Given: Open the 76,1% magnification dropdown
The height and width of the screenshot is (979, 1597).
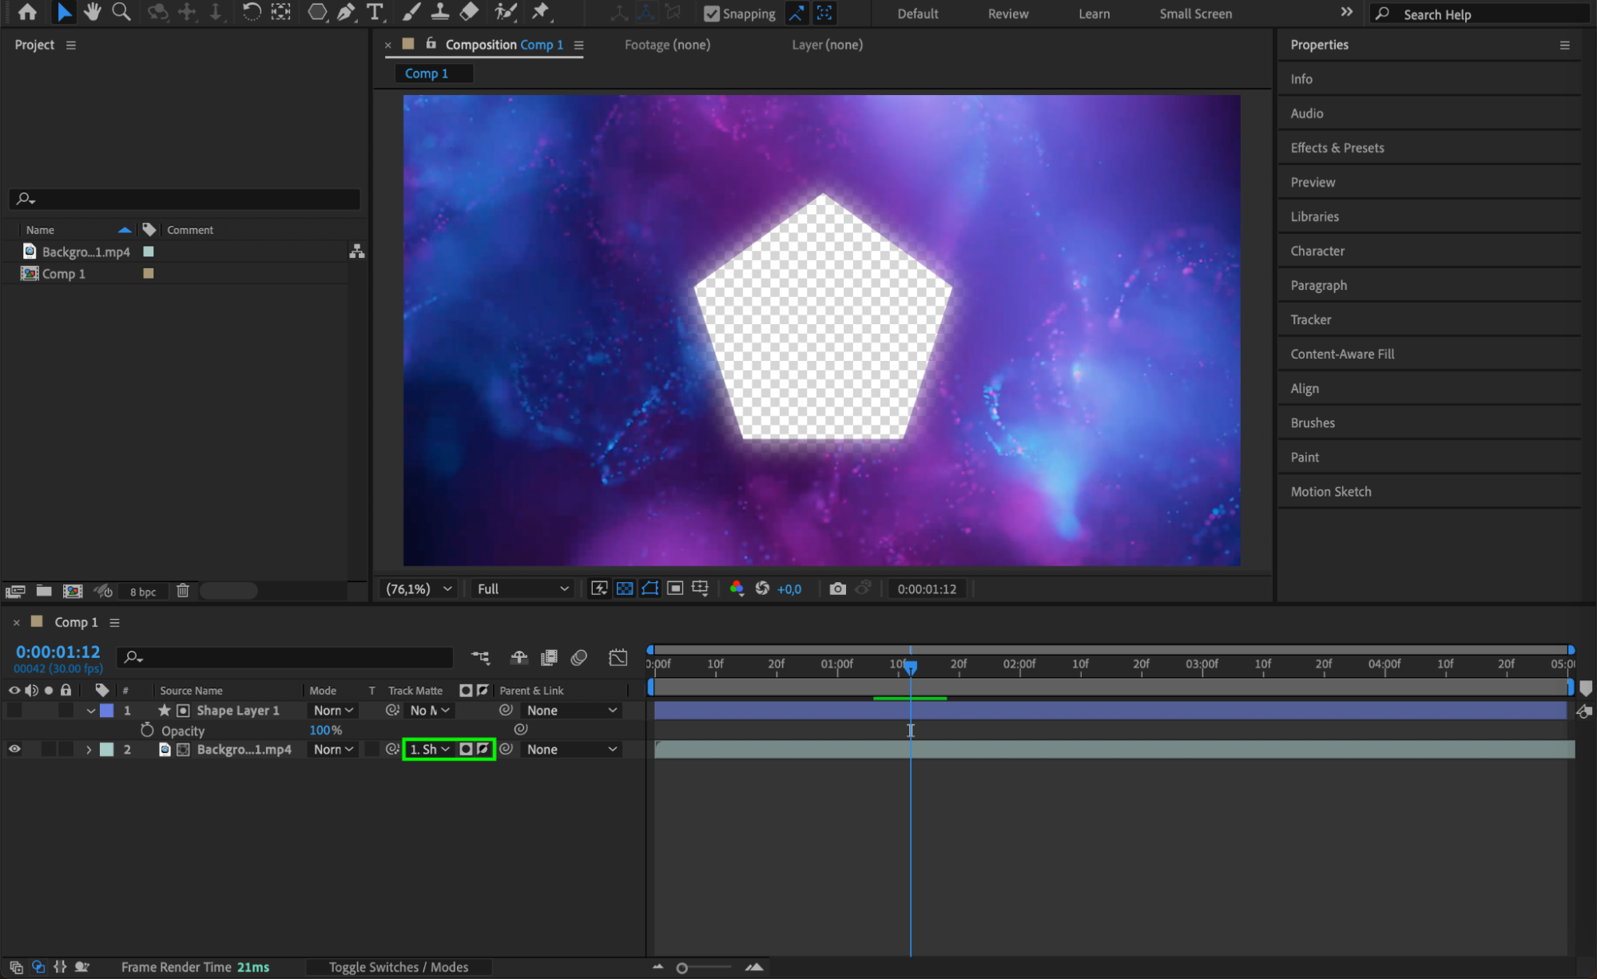Looking at the screenshot, I should [419, 589].
